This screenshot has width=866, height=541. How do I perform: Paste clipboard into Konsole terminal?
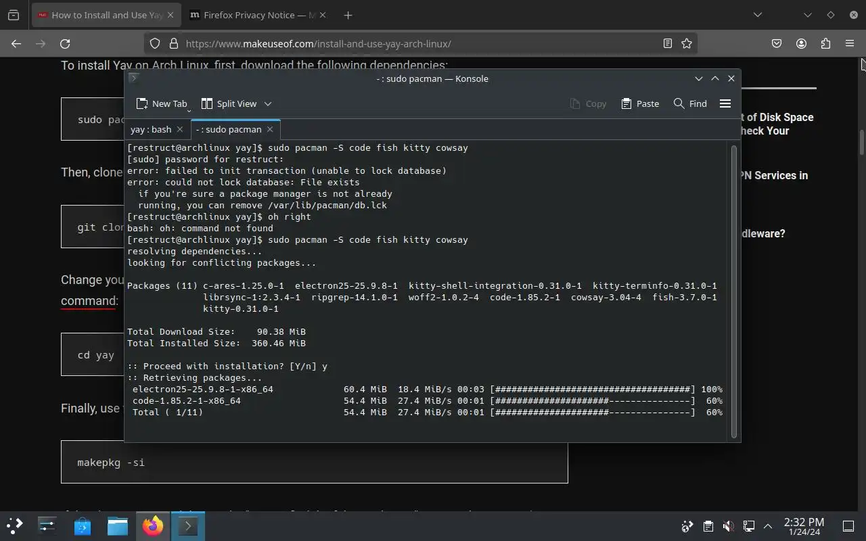point(640,103)
